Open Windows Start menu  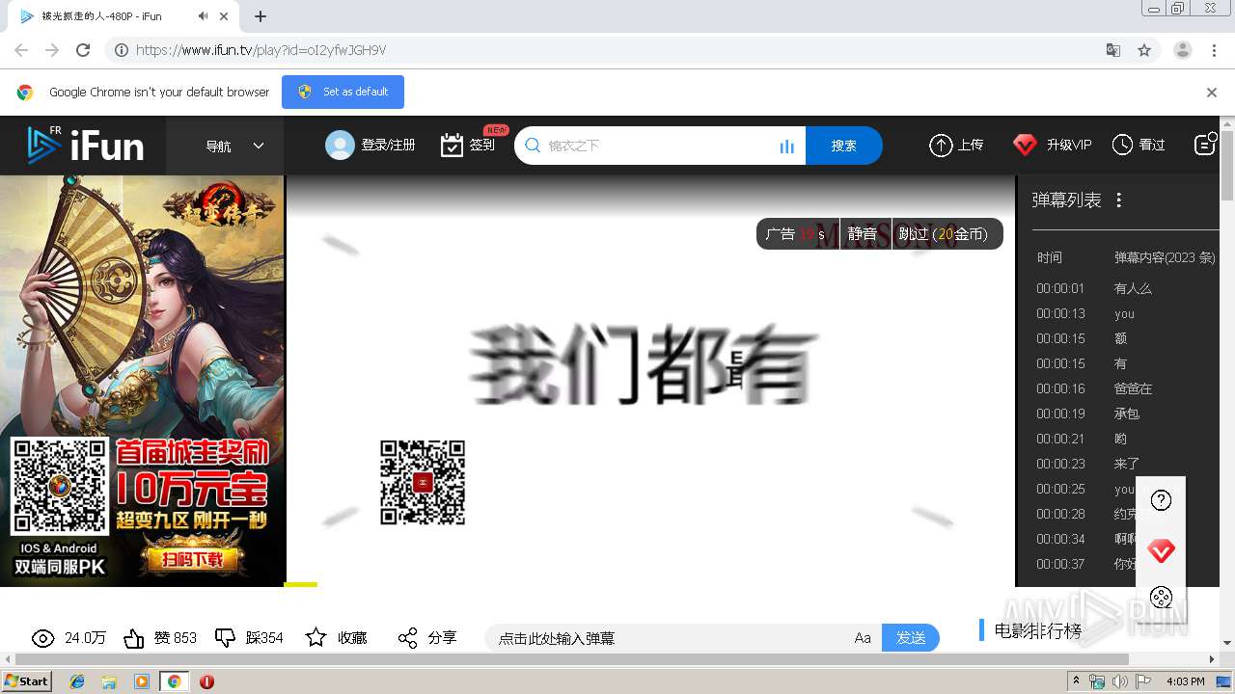(26, 681)
